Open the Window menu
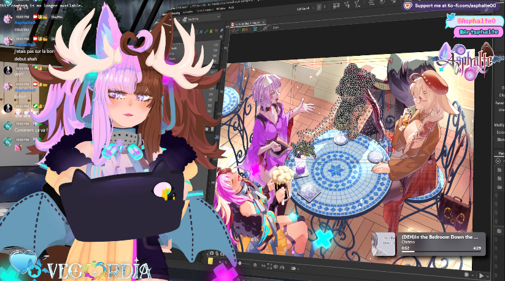The height and width of the screenshot is (281, 505). [221, 9]
